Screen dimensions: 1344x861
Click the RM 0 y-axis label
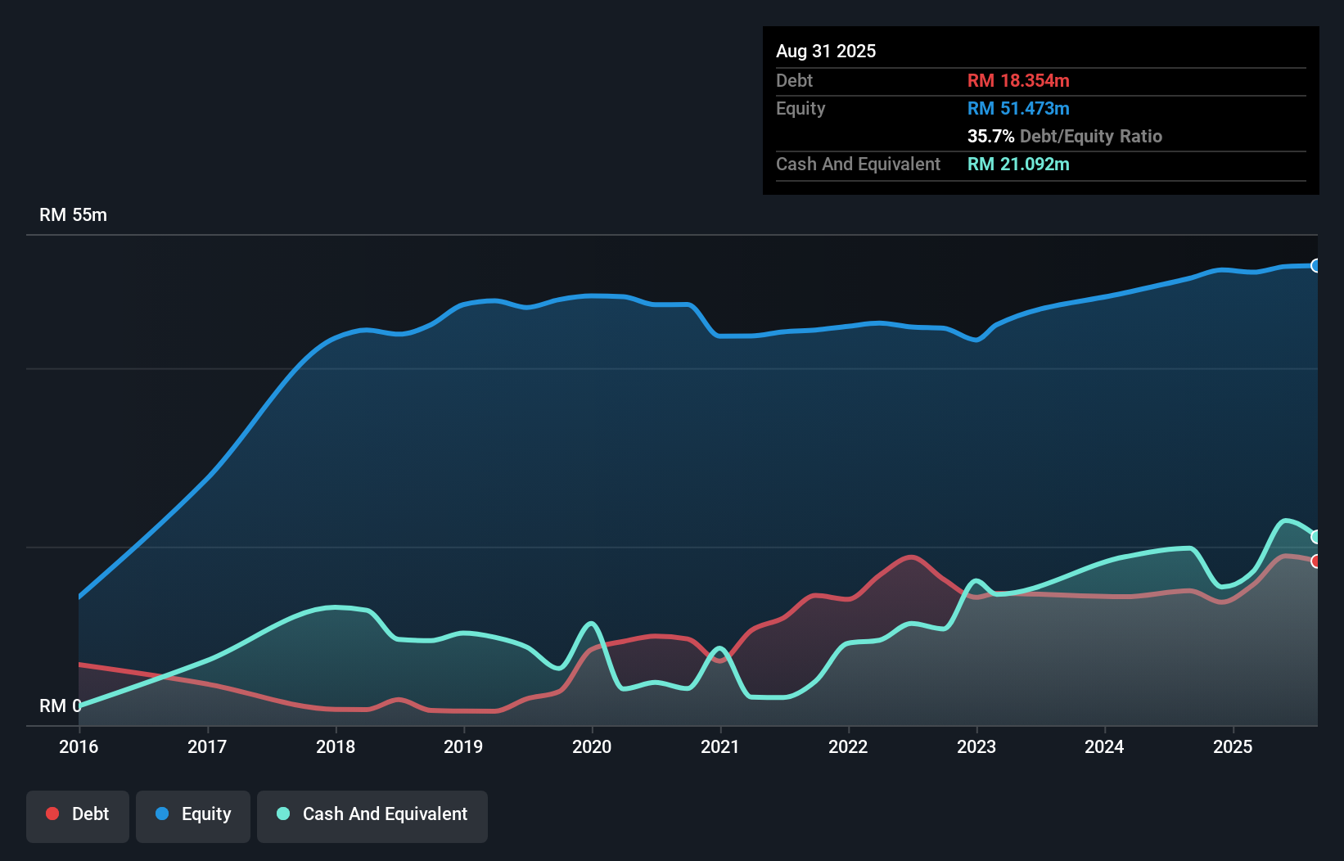[x=61, y=705]
